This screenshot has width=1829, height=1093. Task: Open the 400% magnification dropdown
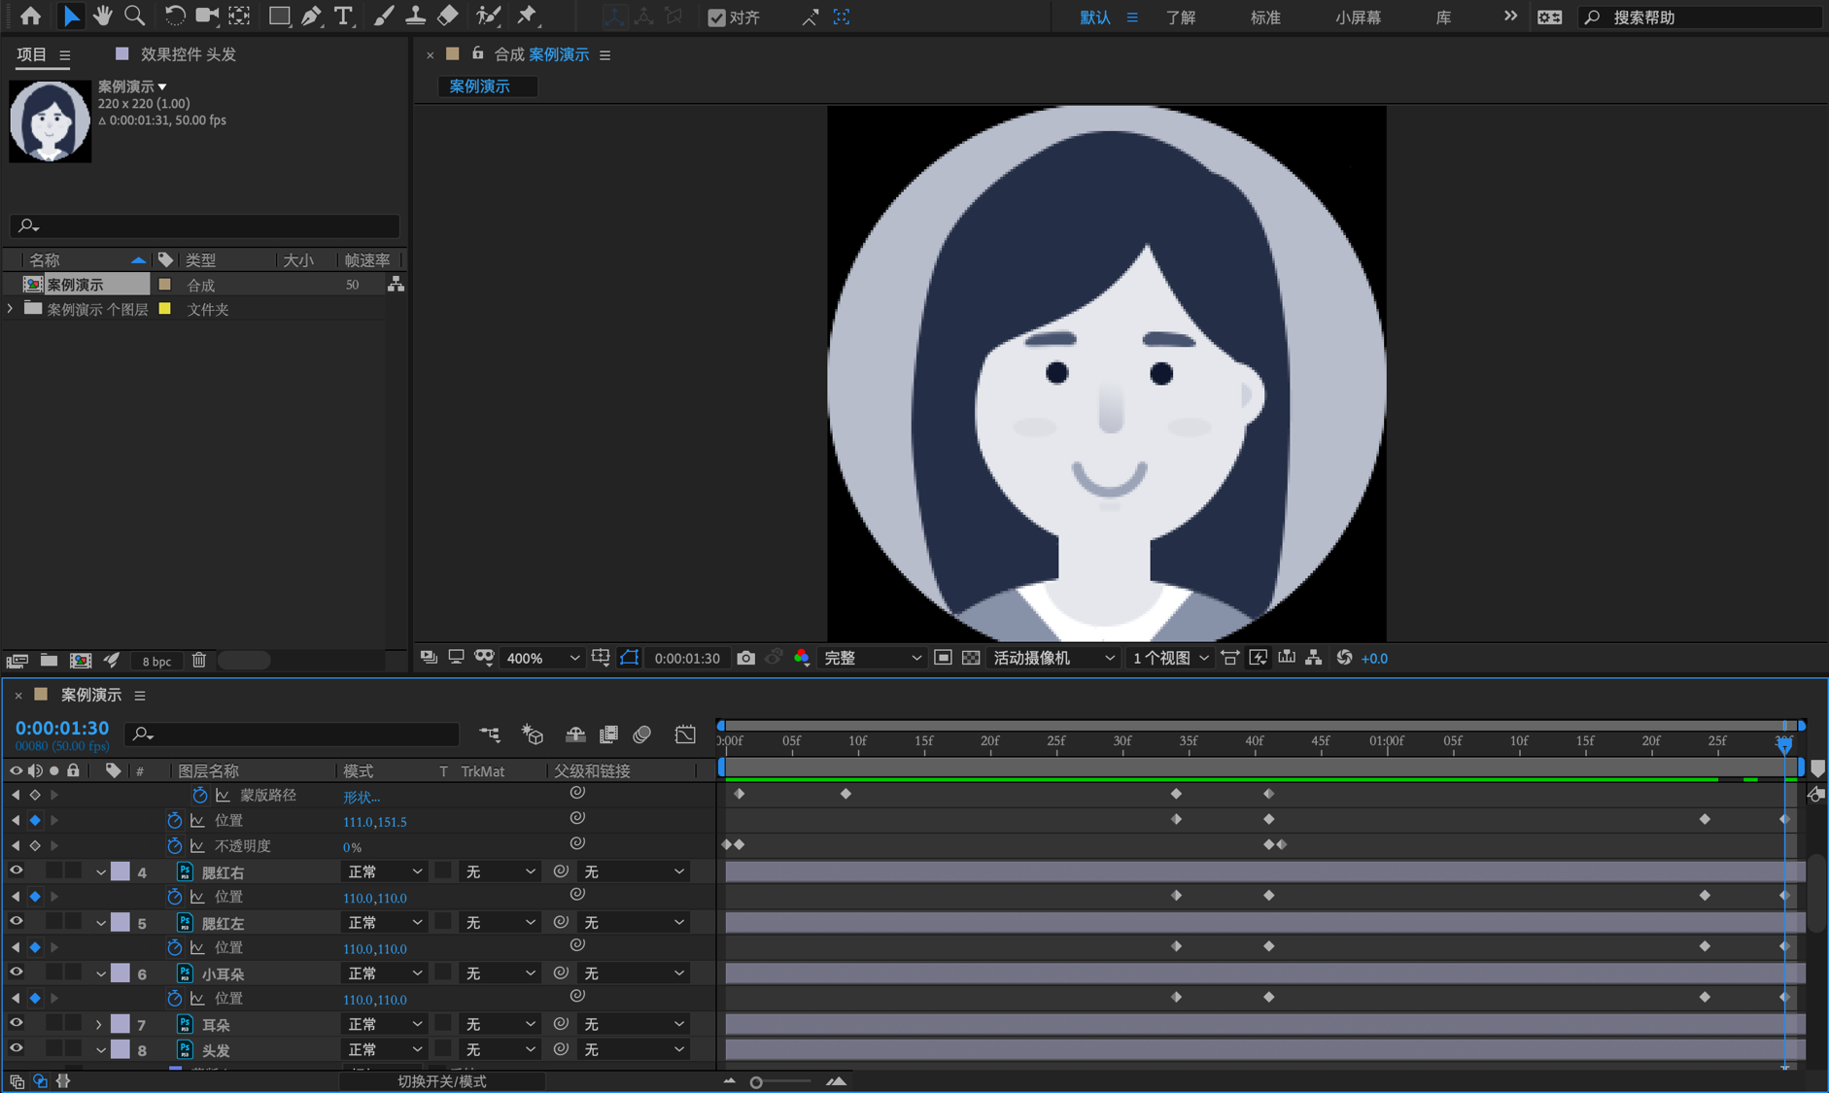coord(541,658)
